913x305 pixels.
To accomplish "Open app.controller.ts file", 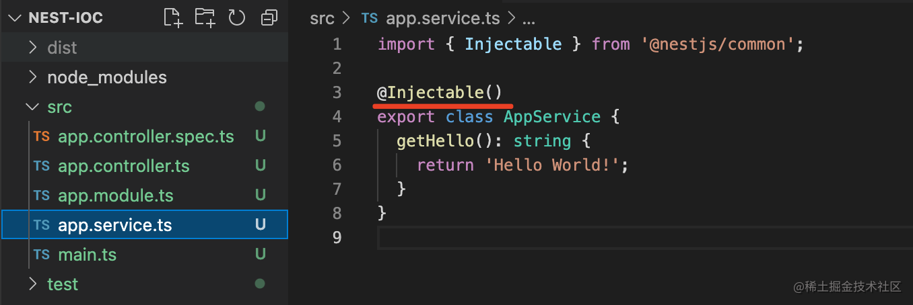I will click(124, 166).
